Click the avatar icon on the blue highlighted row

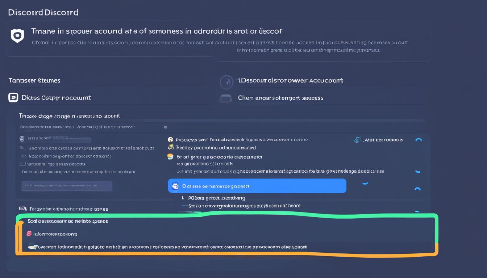coord(175,186)
